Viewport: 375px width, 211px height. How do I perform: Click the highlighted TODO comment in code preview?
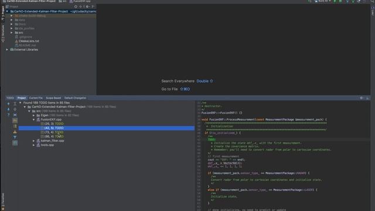pos(212,139)
